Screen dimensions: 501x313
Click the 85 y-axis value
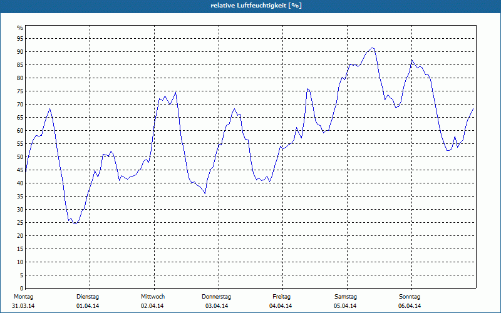tap(20, 65)
